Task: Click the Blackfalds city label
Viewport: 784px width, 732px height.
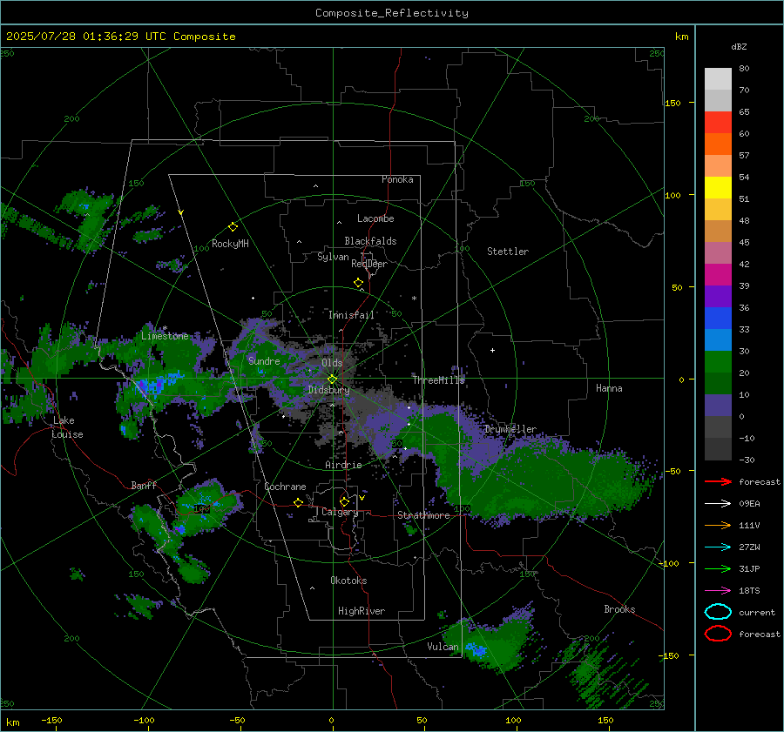Action: pyautogui.click(x=370, y=241)
